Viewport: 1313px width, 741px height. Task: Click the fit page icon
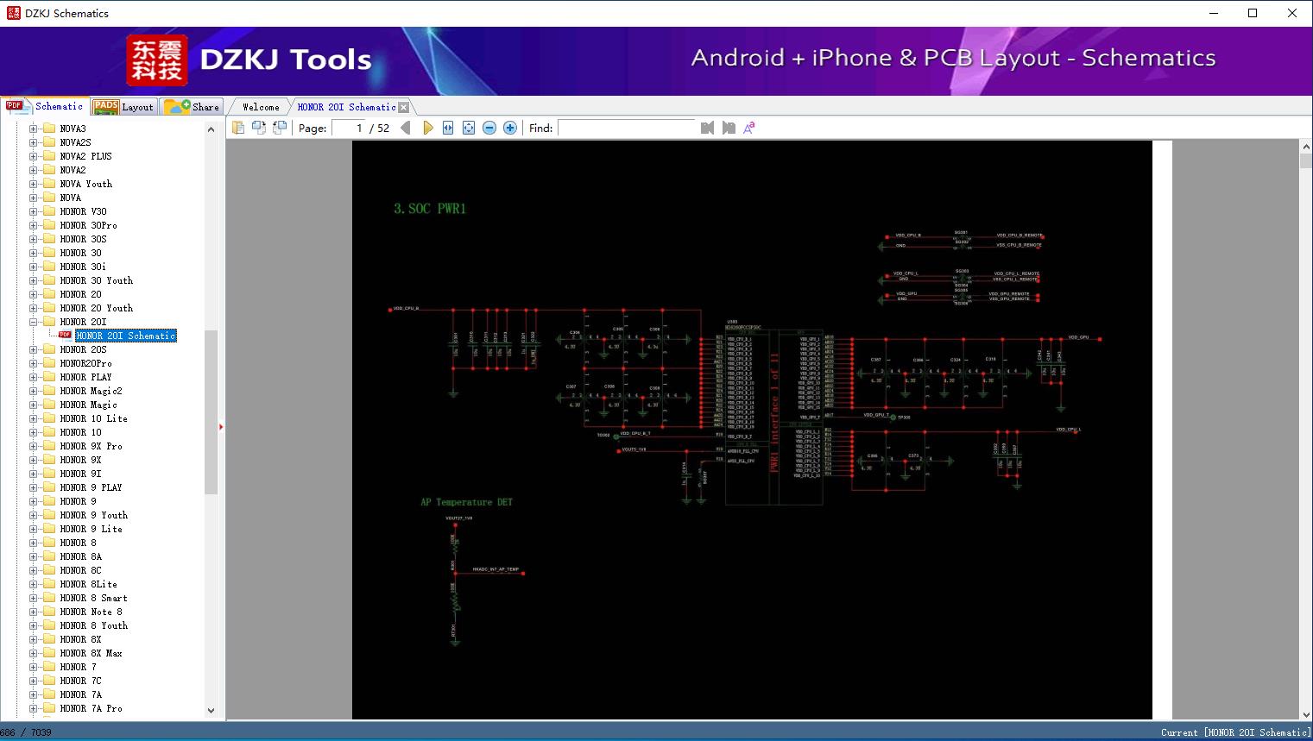(x=469, y=128)
